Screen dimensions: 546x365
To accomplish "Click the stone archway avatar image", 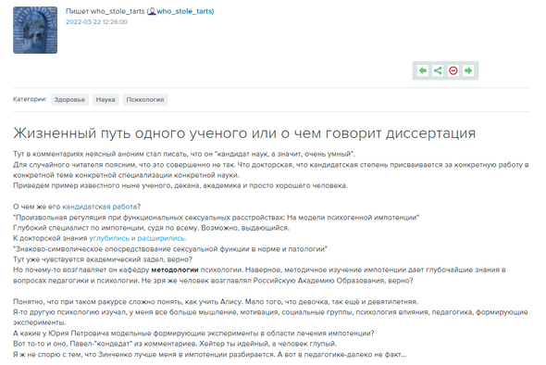I will 35,30.
